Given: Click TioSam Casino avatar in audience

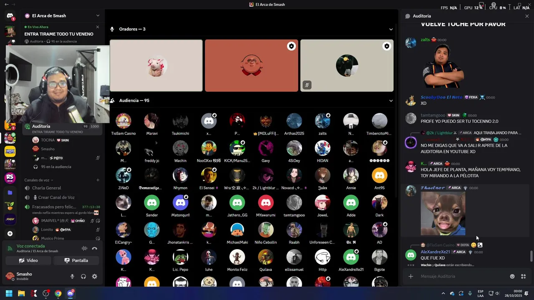Looking at the screenshot, I should [123, 121].
